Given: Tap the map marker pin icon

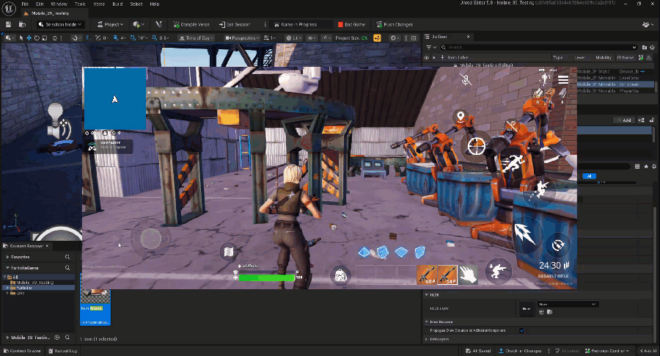Looking at the screenshot, I should click(461, 117).
